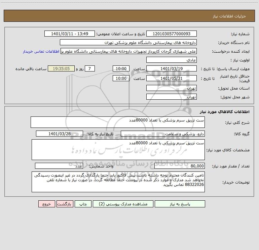Click the ساعت باقی مانده label
Screen dimensions: 259x250
click(31, 69)
